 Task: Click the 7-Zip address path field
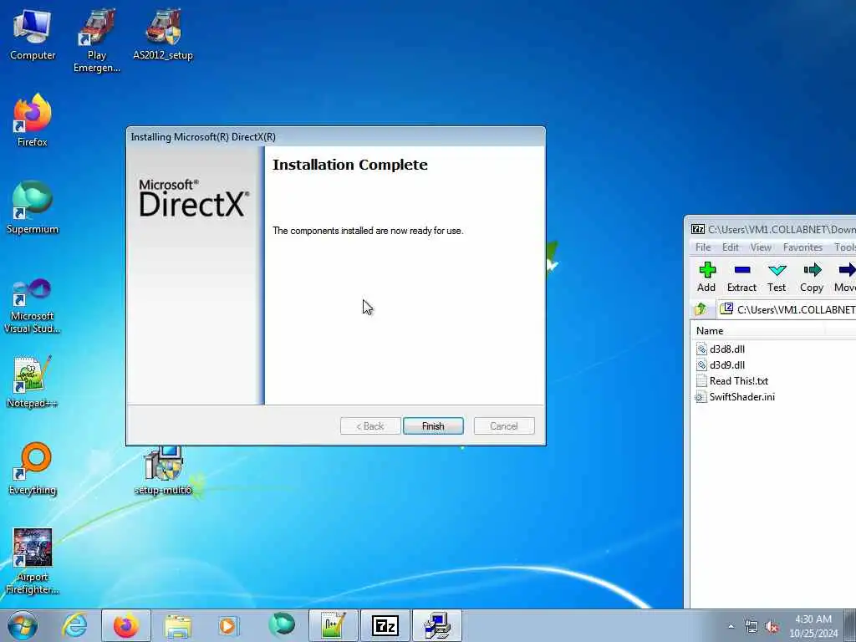pyautogui.click(x=786, y=309)
